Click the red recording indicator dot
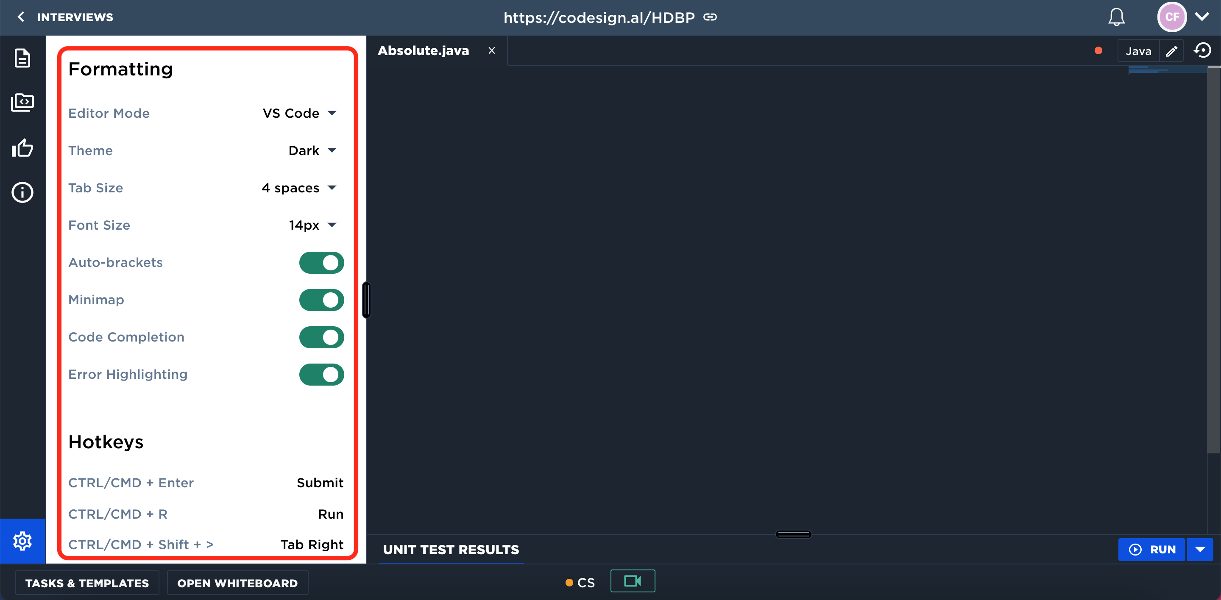 click(1098, 51)
